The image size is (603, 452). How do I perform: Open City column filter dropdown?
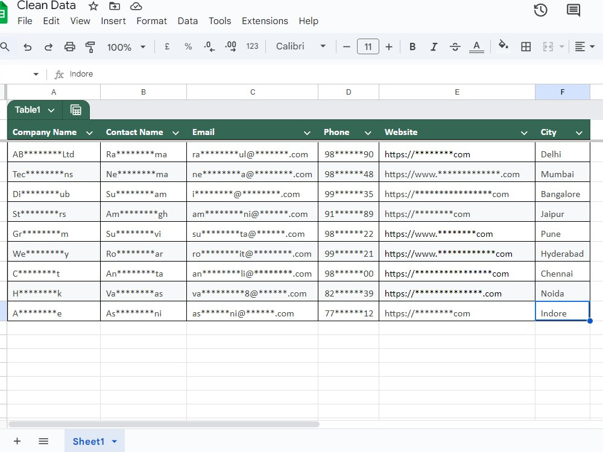[579, 133]
